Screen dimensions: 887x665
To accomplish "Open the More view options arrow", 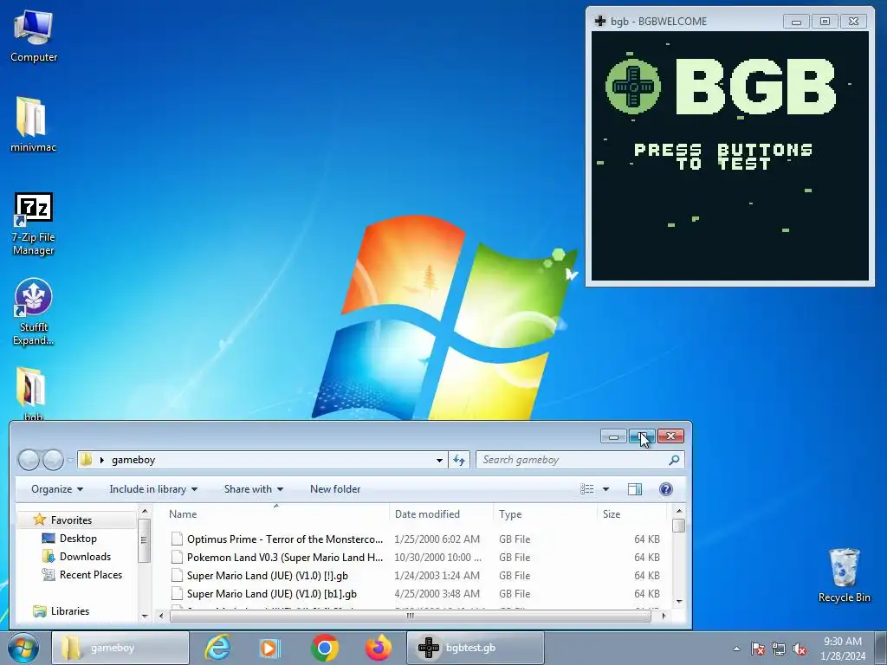I will tap(605, 489).
